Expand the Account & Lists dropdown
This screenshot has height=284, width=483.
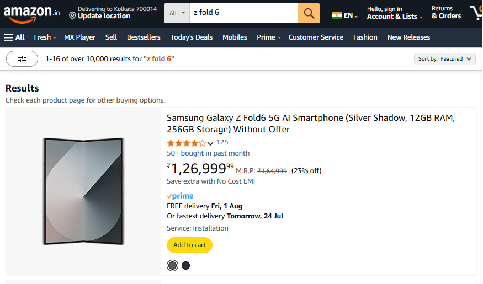[395, 17]
